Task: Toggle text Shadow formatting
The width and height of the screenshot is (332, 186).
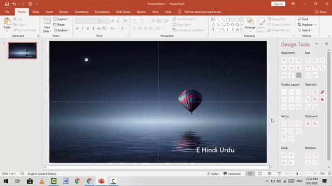Action: tap(93, 28)
